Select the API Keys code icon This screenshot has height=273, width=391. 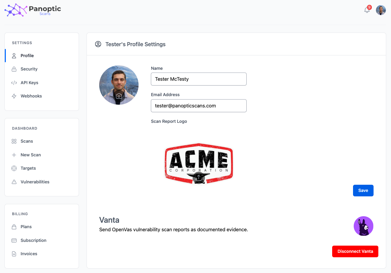pyautogui.click(x=14, y=82)
